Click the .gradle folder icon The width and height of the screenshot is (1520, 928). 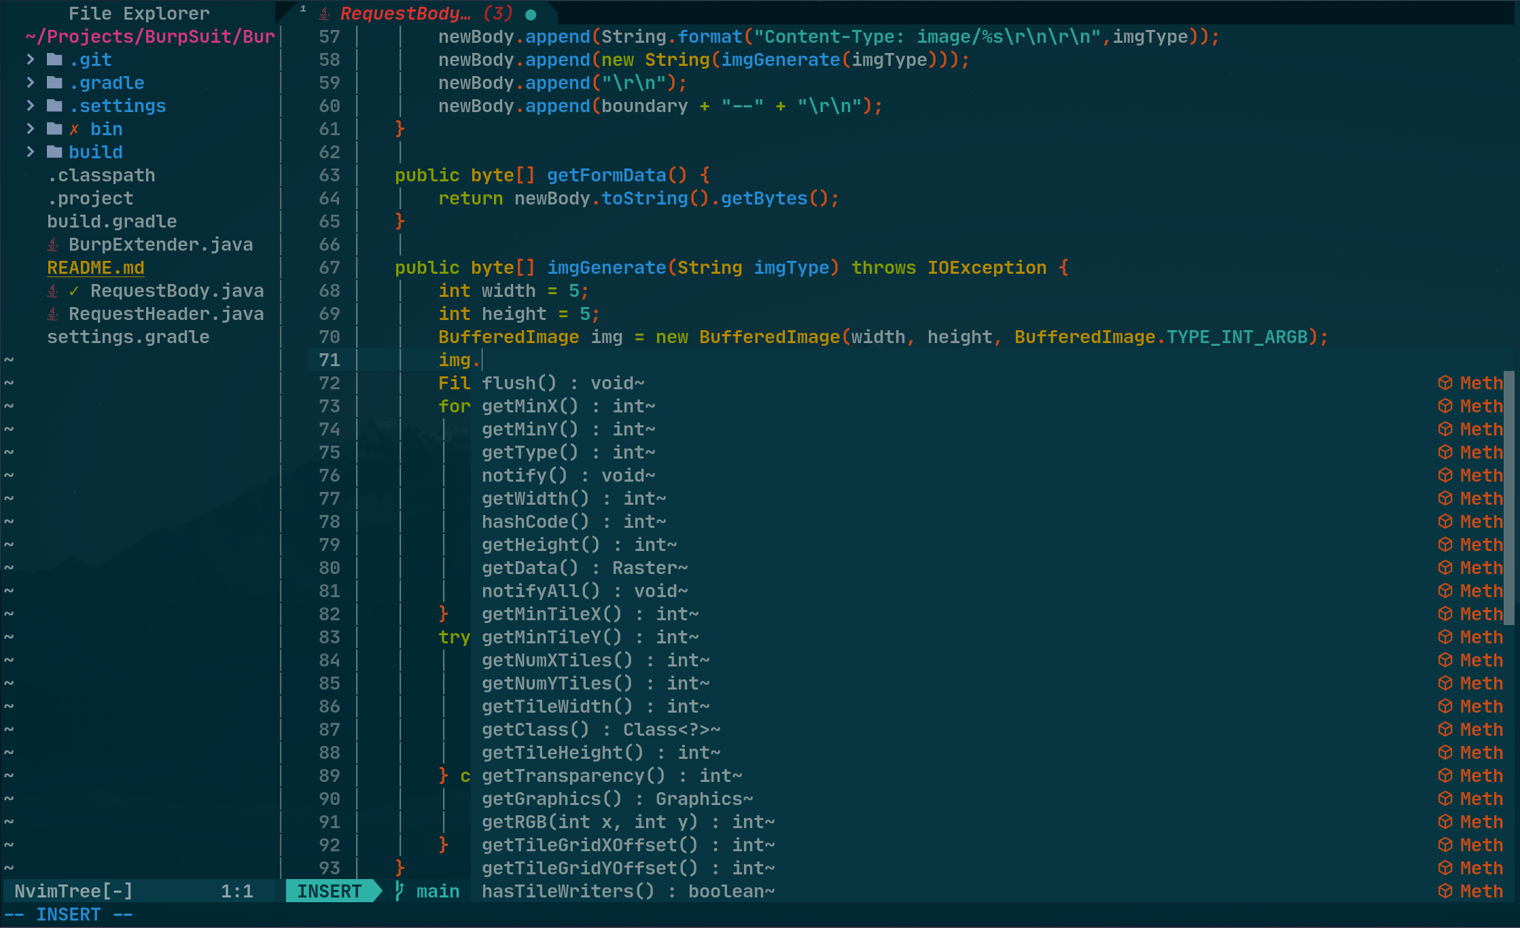[54, 83]
